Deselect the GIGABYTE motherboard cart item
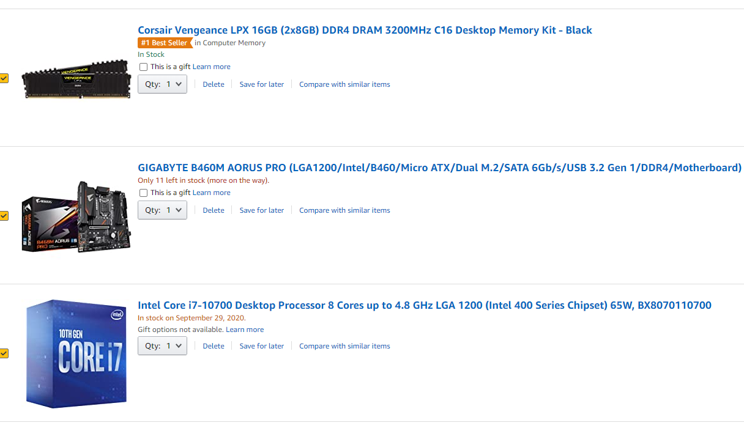This screenshot has width=744, height=439. [x=4, y=216]
